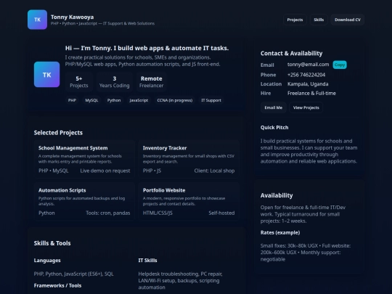The width and height of the screenshot is (392, 294).
Task: Click the 3 Years Coding stat box
Action: [x=115, y=82]
